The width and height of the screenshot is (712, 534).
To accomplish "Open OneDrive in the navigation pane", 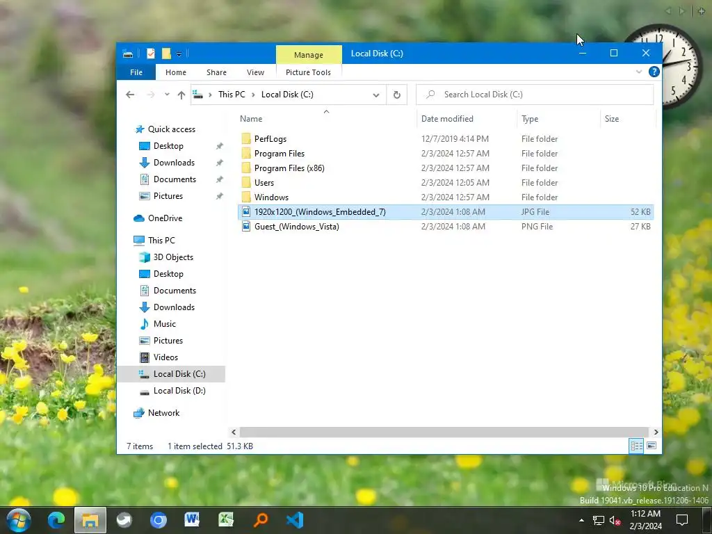I will click(165, 218).
